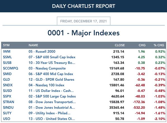The height and width of the screenshot is (123, 167).
Task: Open 05 - Russell 2000 chart
Action: tap(42, 52)
